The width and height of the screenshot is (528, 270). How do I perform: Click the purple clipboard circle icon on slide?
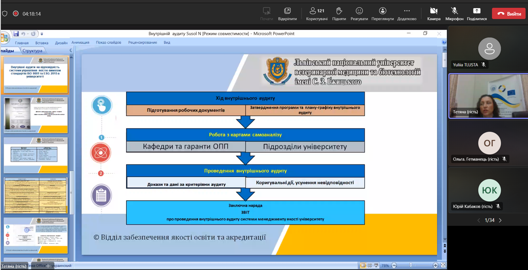(x=101, y=196)
